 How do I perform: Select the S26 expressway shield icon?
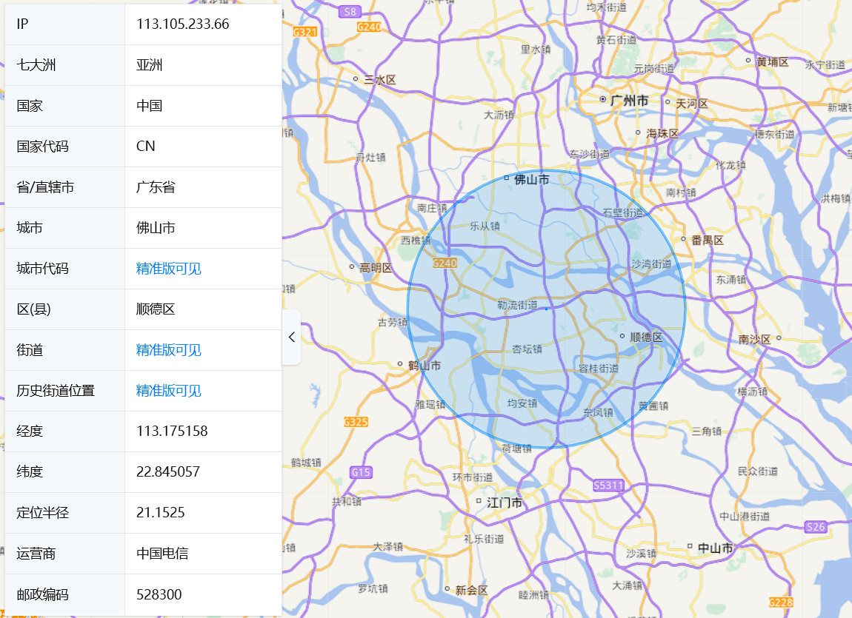(x=815, y=527)
